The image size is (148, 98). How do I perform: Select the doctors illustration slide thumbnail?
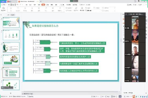pos(11,60)
